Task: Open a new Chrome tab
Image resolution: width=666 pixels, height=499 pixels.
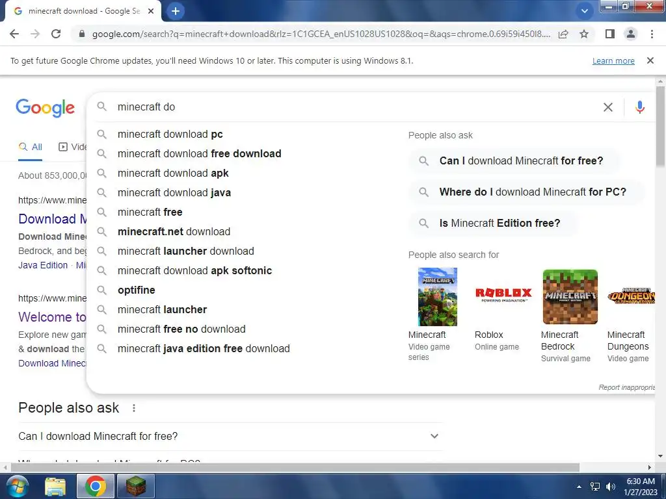Action: point(176,11)
